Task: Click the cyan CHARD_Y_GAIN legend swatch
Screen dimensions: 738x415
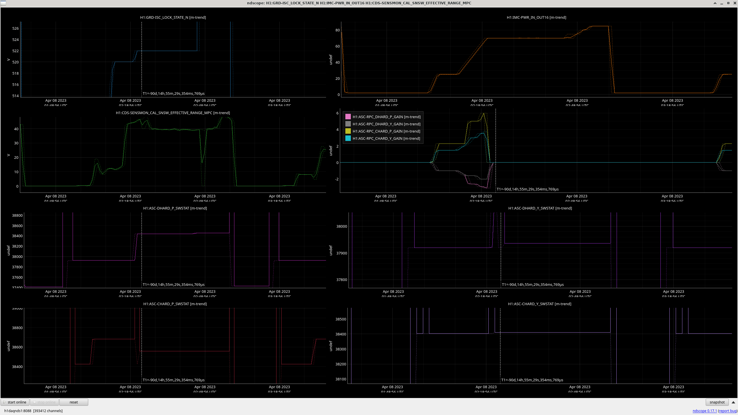Action: point(348,138)
